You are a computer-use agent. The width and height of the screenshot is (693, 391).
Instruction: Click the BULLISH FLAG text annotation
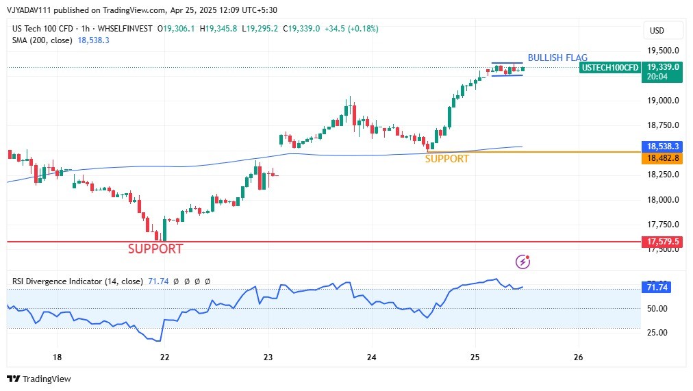point(557,58)
